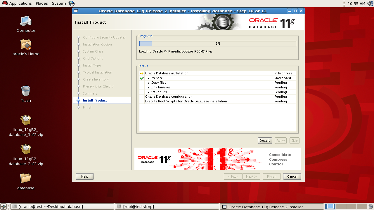Screen dimensions: 374x210
Task: Select the Installation Option step
Action: point(97,44)
